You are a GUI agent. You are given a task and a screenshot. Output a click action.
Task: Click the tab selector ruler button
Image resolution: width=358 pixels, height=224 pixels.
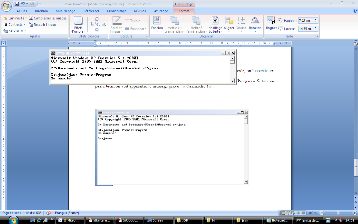4,43
